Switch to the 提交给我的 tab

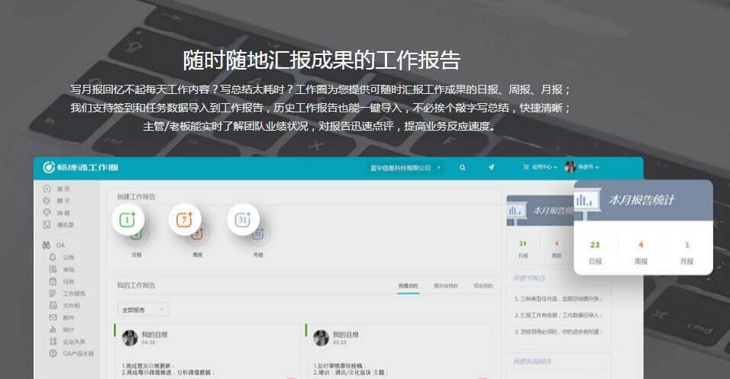click(445, 286)
